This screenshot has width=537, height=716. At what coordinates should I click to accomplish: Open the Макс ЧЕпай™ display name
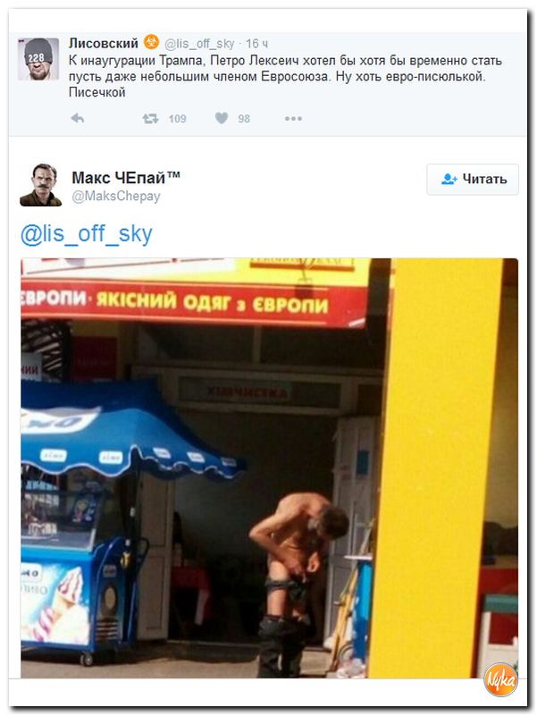(x=126, y=178)
